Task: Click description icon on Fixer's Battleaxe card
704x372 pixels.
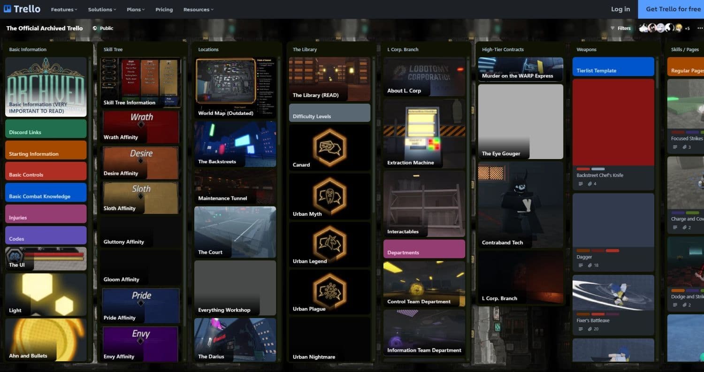Action: (581, 329)
